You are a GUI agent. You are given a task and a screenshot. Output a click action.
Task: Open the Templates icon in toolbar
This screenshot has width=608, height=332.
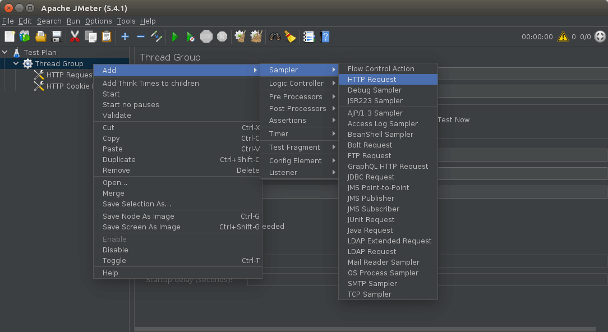point(25,36)
